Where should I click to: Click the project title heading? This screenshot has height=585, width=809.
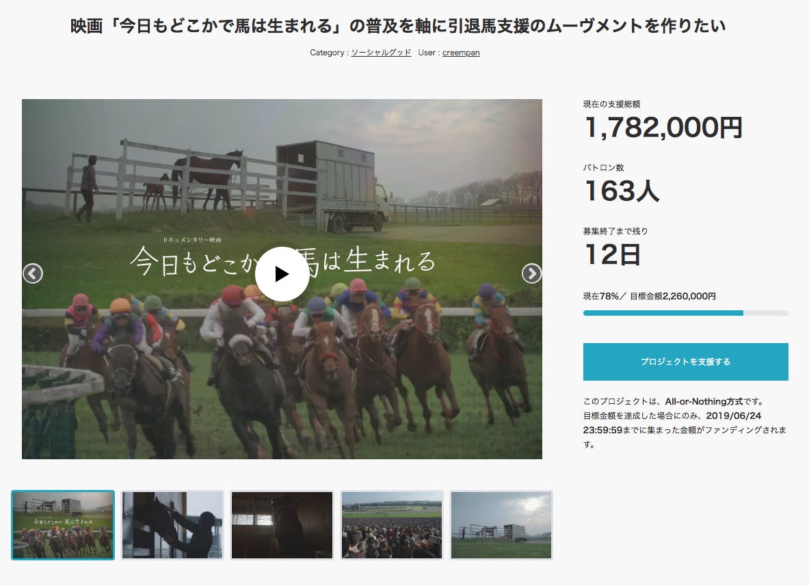click(x=397, y=25)
